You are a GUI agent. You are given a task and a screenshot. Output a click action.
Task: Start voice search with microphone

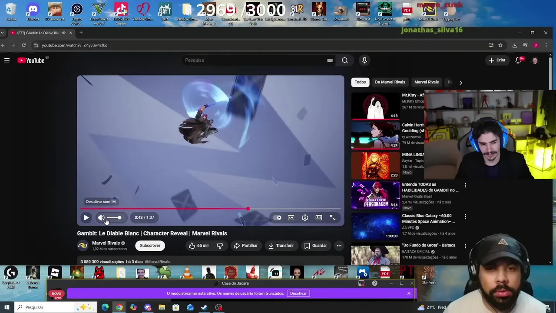364,60
